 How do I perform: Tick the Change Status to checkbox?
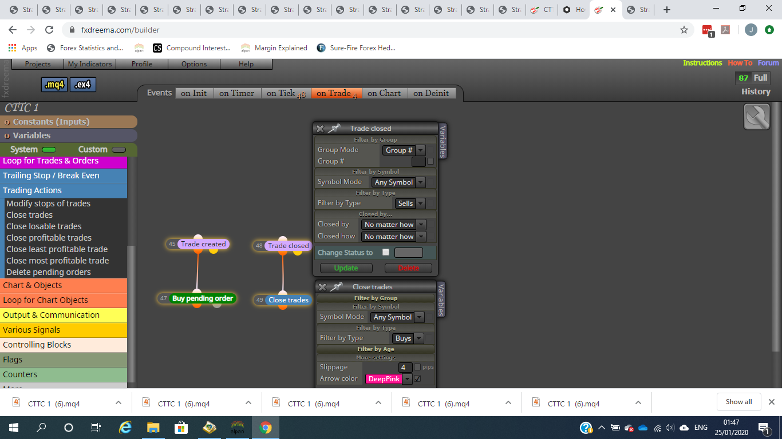[386, 252]
